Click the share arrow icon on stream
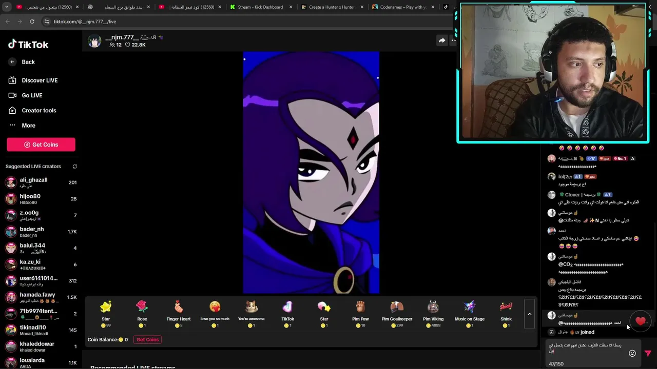 tap(441, 40)
